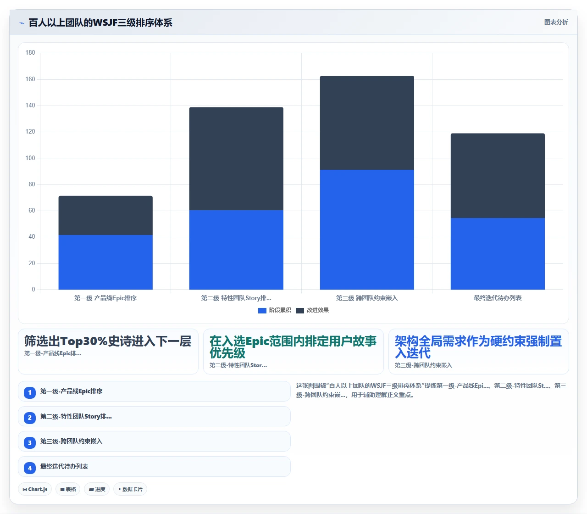587x514 pixels.
Task: Click the y-axis value 180
Action: coord(30,53)
